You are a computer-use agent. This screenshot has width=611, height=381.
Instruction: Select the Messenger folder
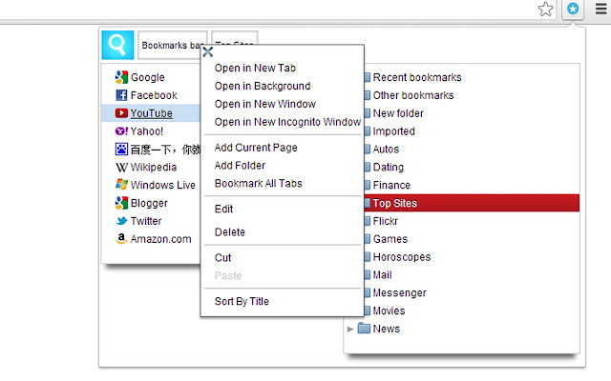399,292
